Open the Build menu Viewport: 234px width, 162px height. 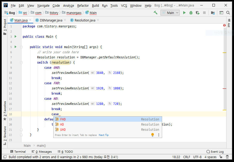tap(95, 5)
